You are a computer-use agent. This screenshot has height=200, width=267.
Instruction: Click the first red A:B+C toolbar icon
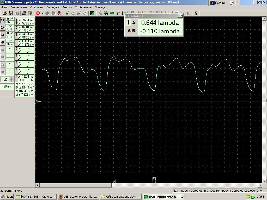pos(142,12)
